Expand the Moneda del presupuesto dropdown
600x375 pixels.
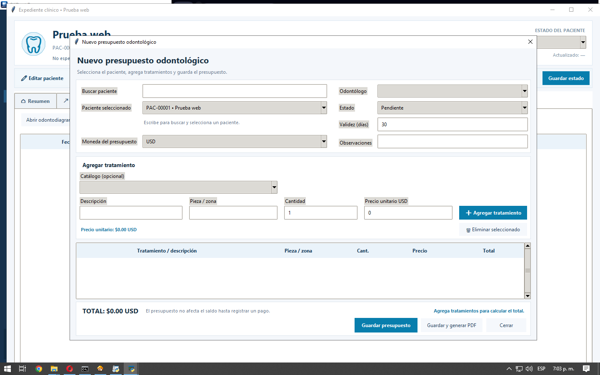coord(324,142)
